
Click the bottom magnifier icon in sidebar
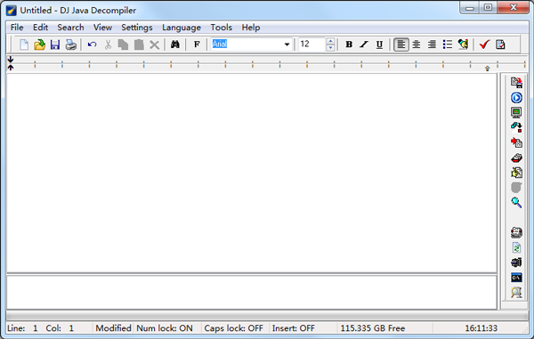[x=516, y=293]
